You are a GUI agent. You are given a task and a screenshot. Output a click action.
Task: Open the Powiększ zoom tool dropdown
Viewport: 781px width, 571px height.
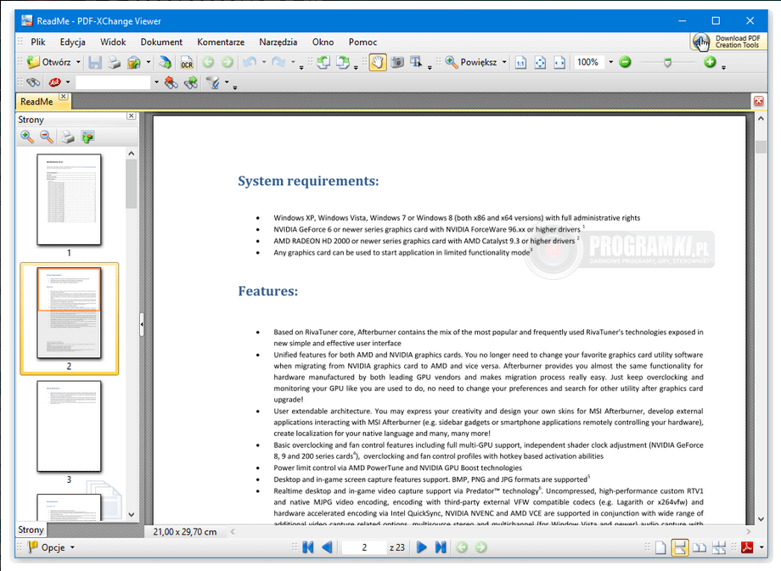pyautogui.click(x=504, y=62)
